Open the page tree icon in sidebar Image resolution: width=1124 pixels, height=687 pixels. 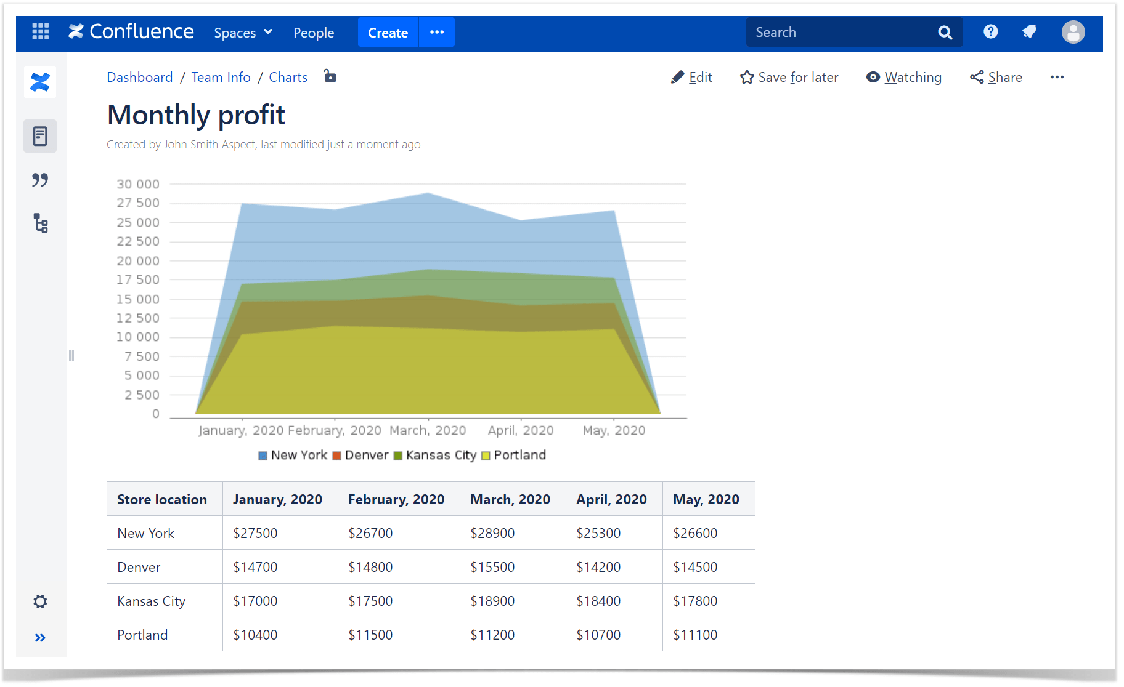(41, 223)
